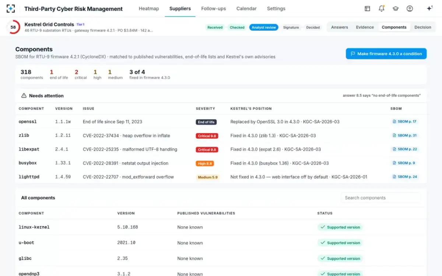Image resolution: width=442 pixels, height=276 pixels.
Task: Click the Analyst review stage pill
Action: tap(264, 27)
